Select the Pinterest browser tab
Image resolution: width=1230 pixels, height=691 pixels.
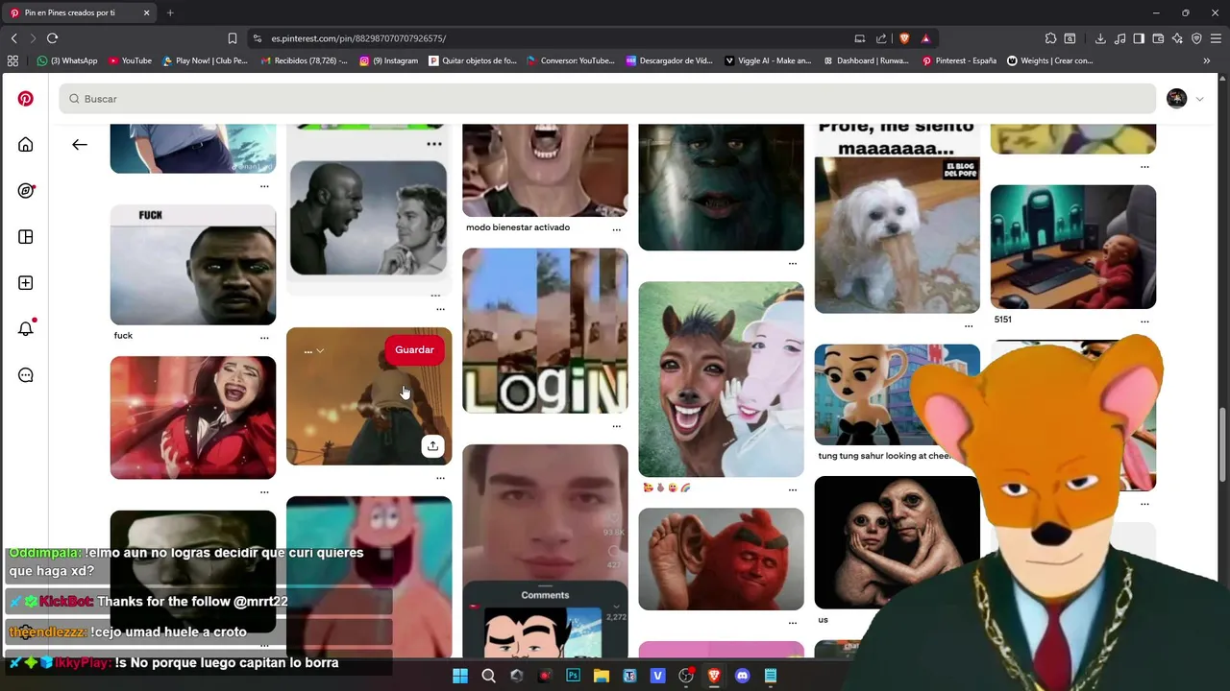[x=79, y=12]
